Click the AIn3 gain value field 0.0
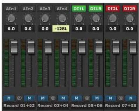Viewport: 139px width, 111px height. coord(45,29)
